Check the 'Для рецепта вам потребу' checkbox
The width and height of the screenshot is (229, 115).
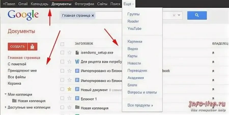(x=62, y=62)
